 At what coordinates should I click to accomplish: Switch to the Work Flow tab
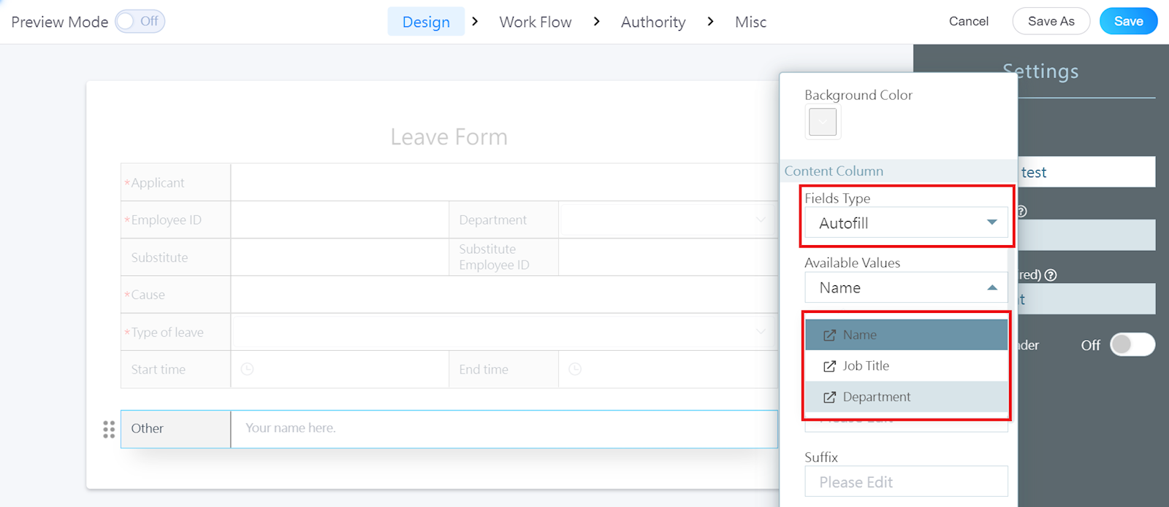536,22
